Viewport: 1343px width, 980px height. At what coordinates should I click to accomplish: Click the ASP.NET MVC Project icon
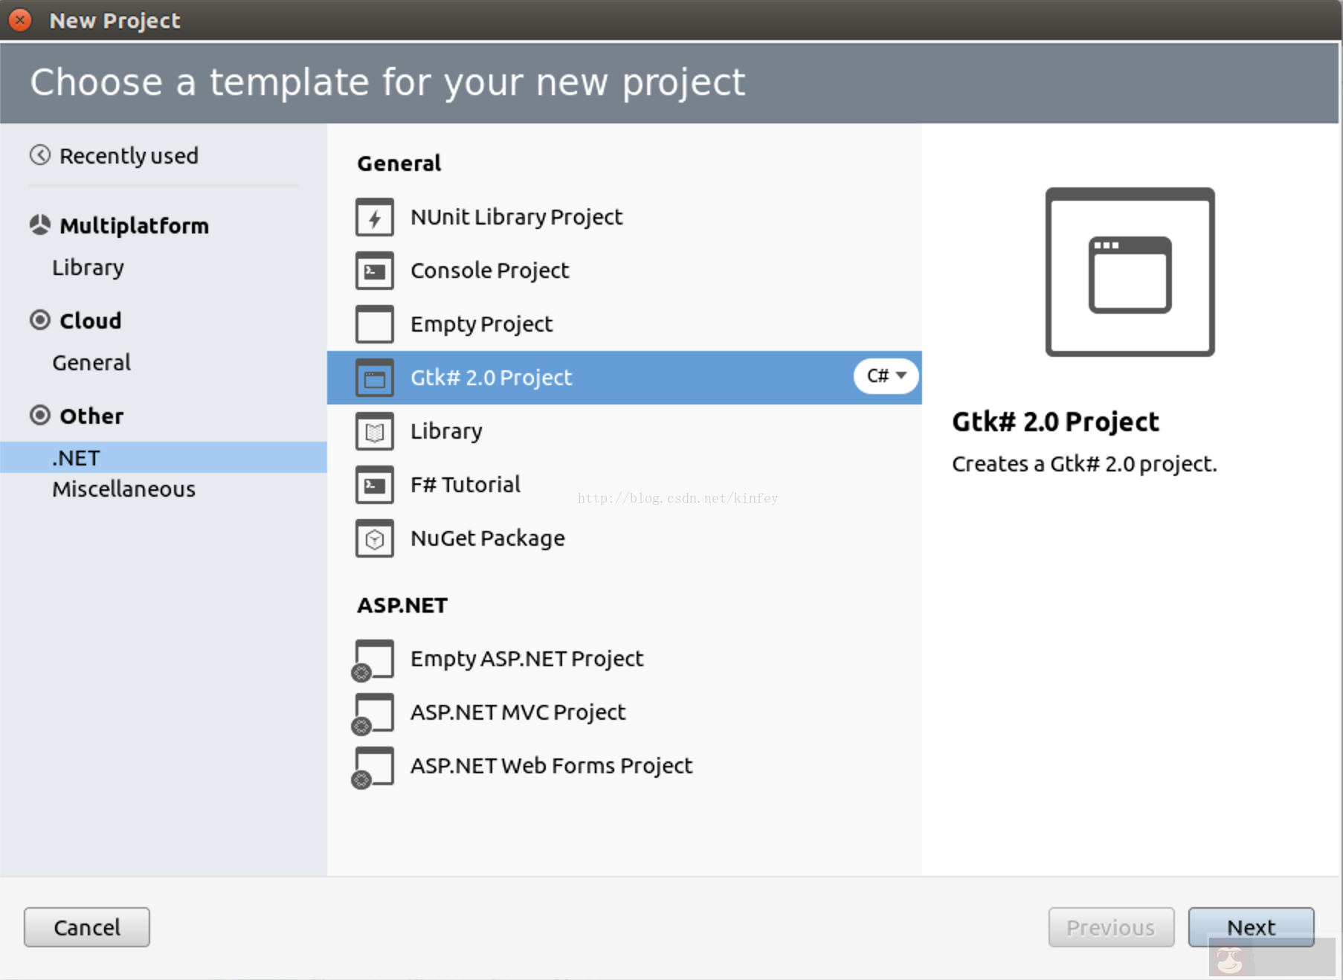click(373, 714)
